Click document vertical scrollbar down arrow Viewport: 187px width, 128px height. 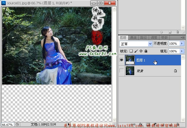point(114,120)
